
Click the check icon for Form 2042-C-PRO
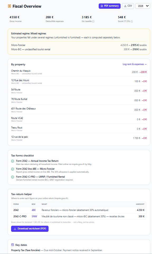click(x=13, y=177)
